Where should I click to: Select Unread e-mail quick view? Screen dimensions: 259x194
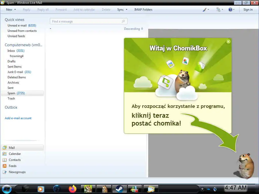click(22, 26)
